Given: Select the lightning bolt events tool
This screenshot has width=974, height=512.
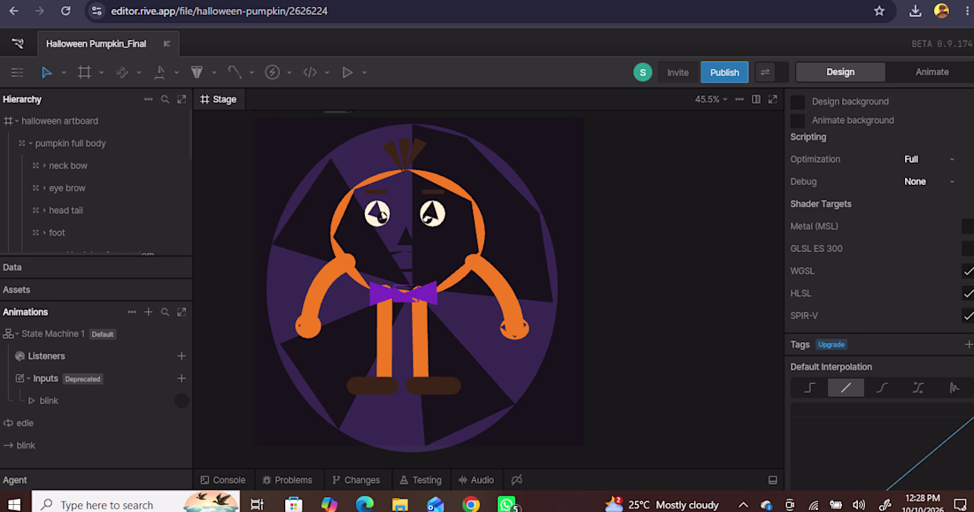Looking at the screenshot, I should (x=272, y=73).
